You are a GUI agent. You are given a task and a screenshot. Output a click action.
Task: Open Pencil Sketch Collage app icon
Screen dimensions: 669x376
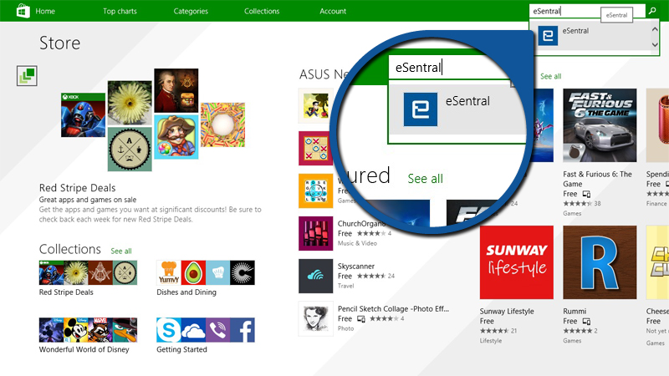(316, 319)
